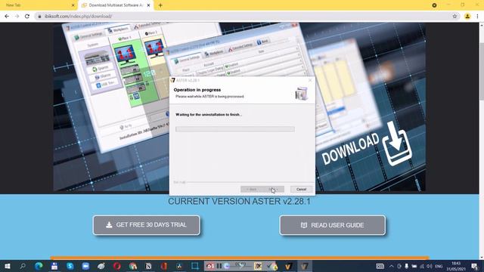Screen dimensions: 484x272
Task: Click the book icon on user guide button
Action: 304,225
